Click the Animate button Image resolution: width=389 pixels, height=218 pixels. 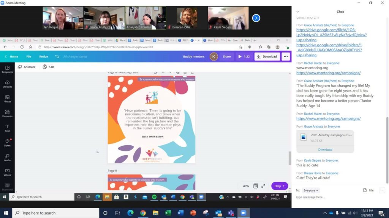point(27,67)
